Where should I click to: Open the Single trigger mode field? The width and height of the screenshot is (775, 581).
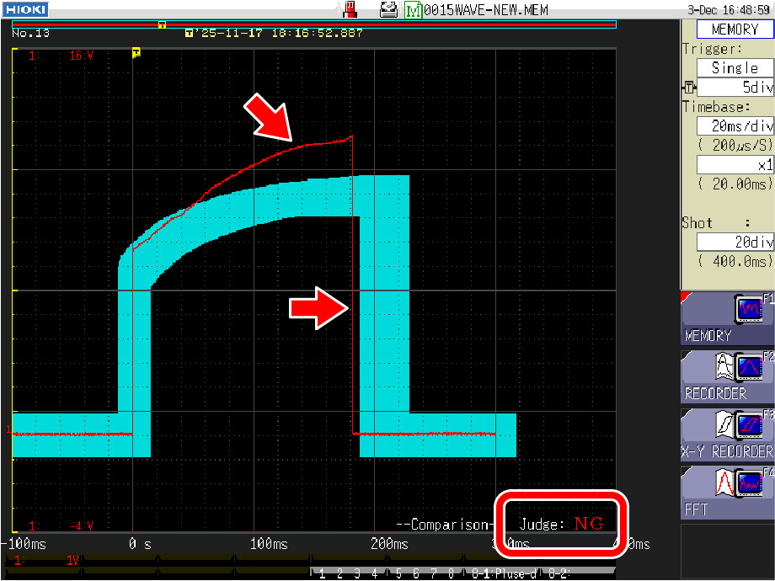(x=735, y=67)
